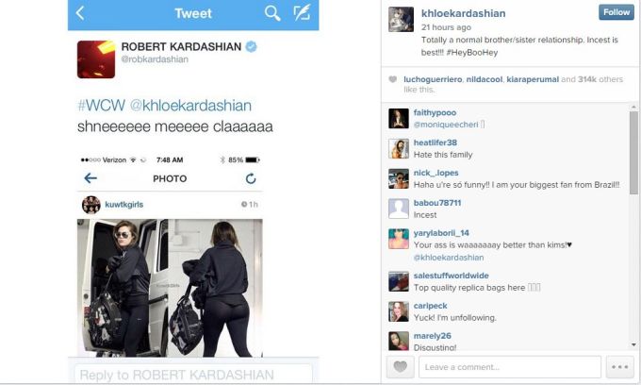Screen dimensions: 641x385
Task: Click the Reply to ROBERT KARDASHIAN field
Action: pyautogui.click(x=193, y=375)
